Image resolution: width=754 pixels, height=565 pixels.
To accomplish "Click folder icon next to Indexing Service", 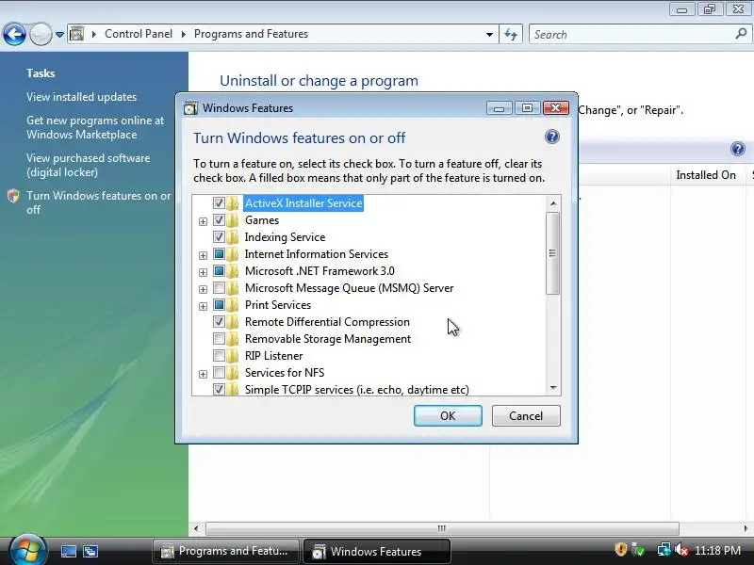I will pos(233,237).
